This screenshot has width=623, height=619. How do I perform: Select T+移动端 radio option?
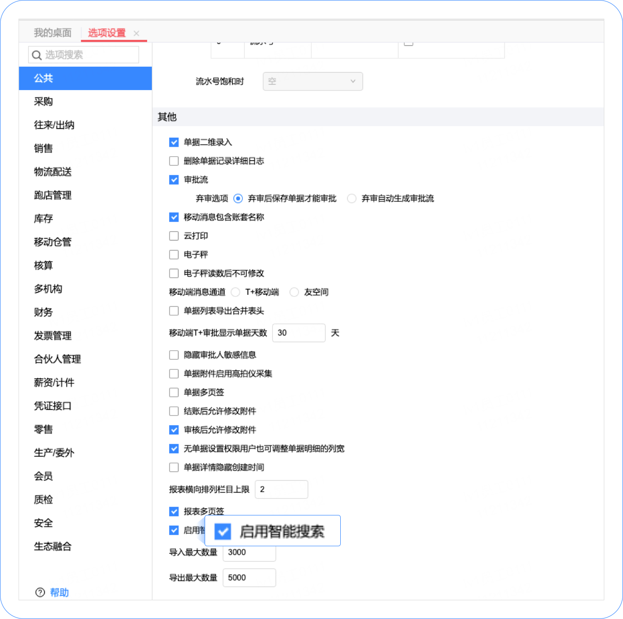tap(235, 292)
